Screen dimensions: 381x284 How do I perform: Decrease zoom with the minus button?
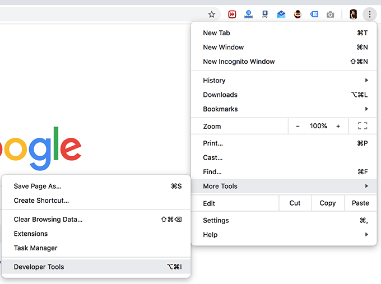point(298,127)
